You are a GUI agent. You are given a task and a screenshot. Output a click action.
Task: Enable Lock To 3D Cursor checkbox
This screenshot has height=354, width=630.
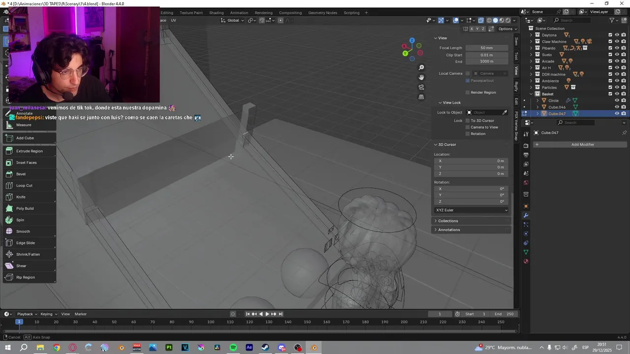point(468,120)
